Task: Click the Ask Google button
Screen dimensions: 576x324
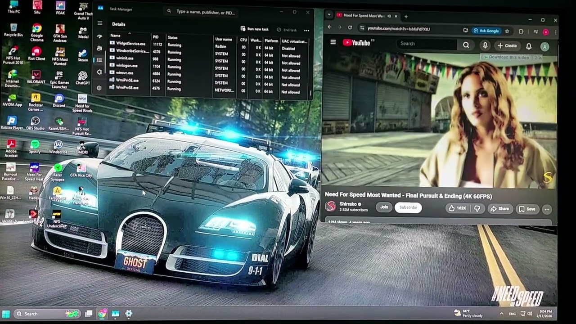Action: (486, 31)
